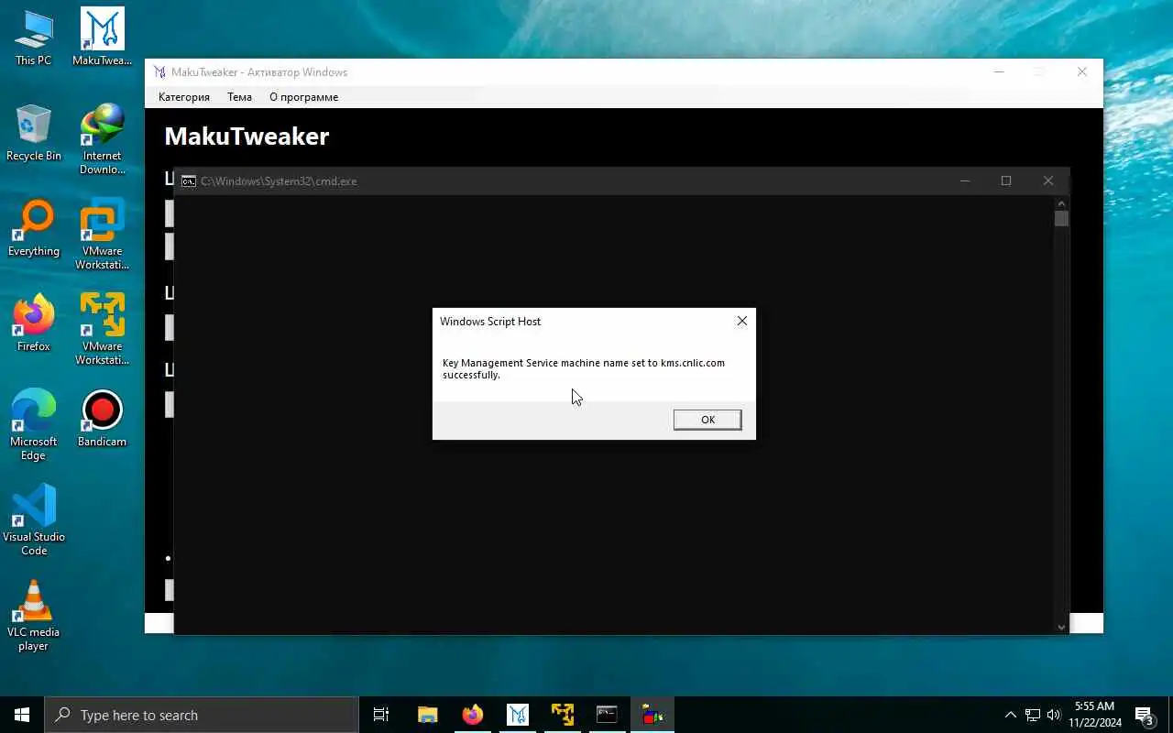
Task: Select the Recycle Bin icon
Action: pyautogui.click(x=34, y=134)
